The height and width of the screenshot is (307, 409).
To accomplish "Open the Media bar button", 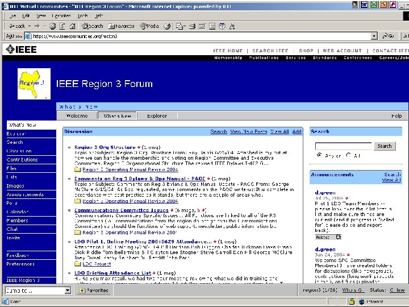I will [x=149, y=26].
